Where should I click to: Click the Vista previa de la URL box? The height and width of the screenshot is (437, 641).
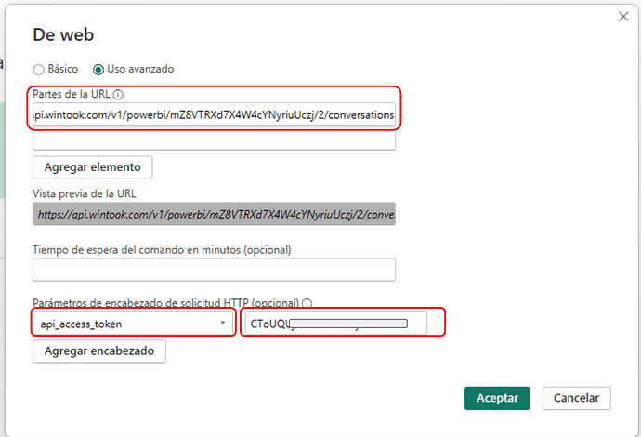tap(214, 214)
